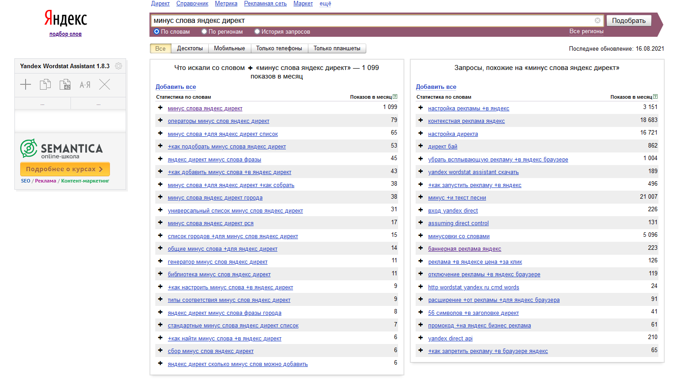This screenshot has width=693, height=379.
Task: Add phrase 'яндекс директ минус слова фразы'
Action: pos(160,159)
